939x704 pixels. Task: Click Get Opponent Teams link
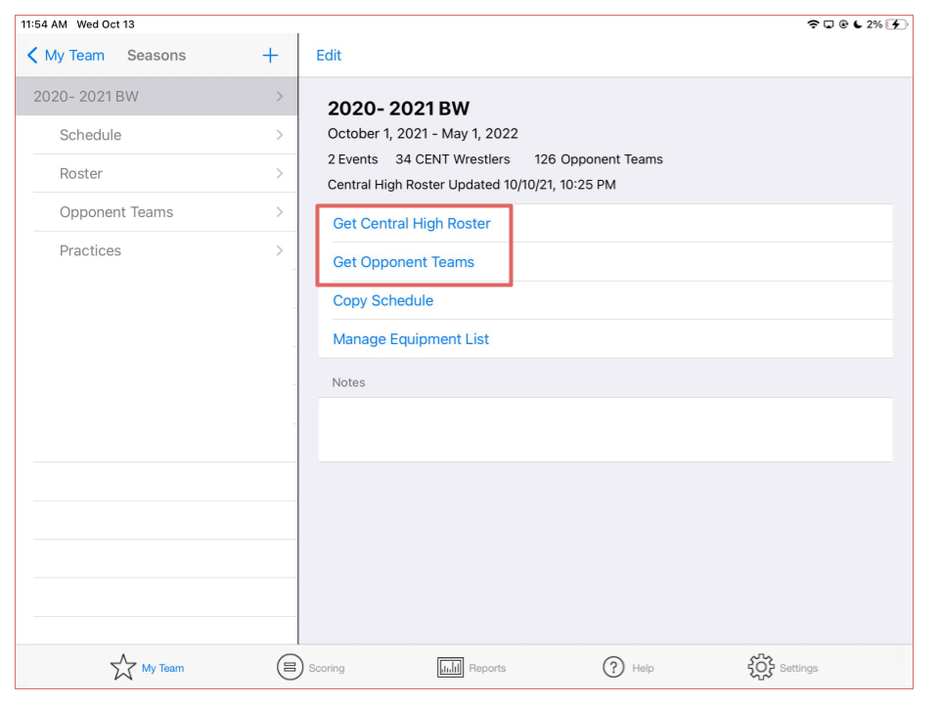click(403, 262)
